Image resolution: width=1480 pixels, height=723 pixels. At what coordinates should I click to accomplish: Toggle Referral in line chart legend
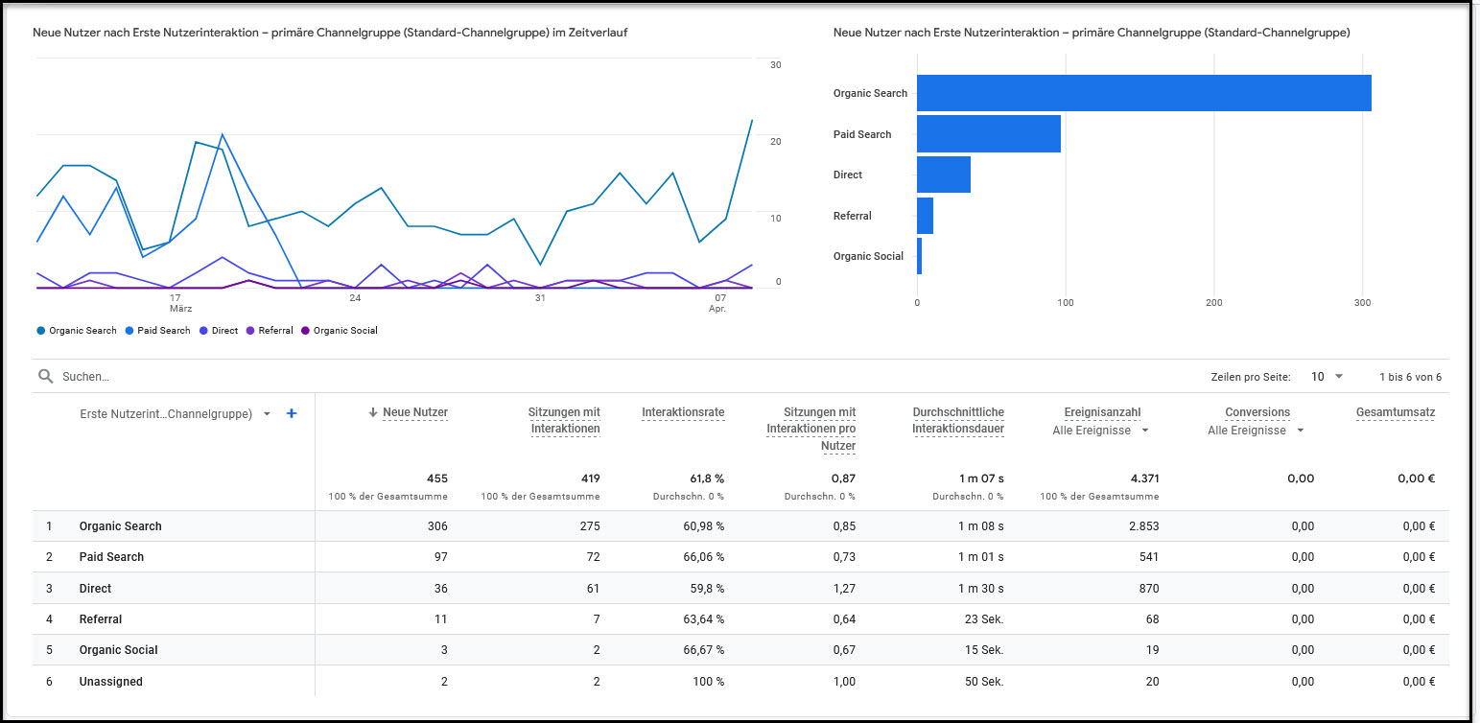pos(270,331)
